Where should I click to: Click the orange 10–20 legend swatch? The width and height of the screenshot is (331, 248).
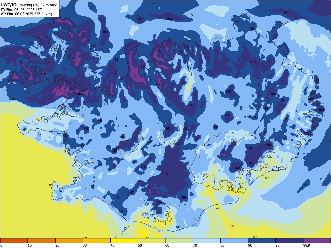tap(42, 241)
